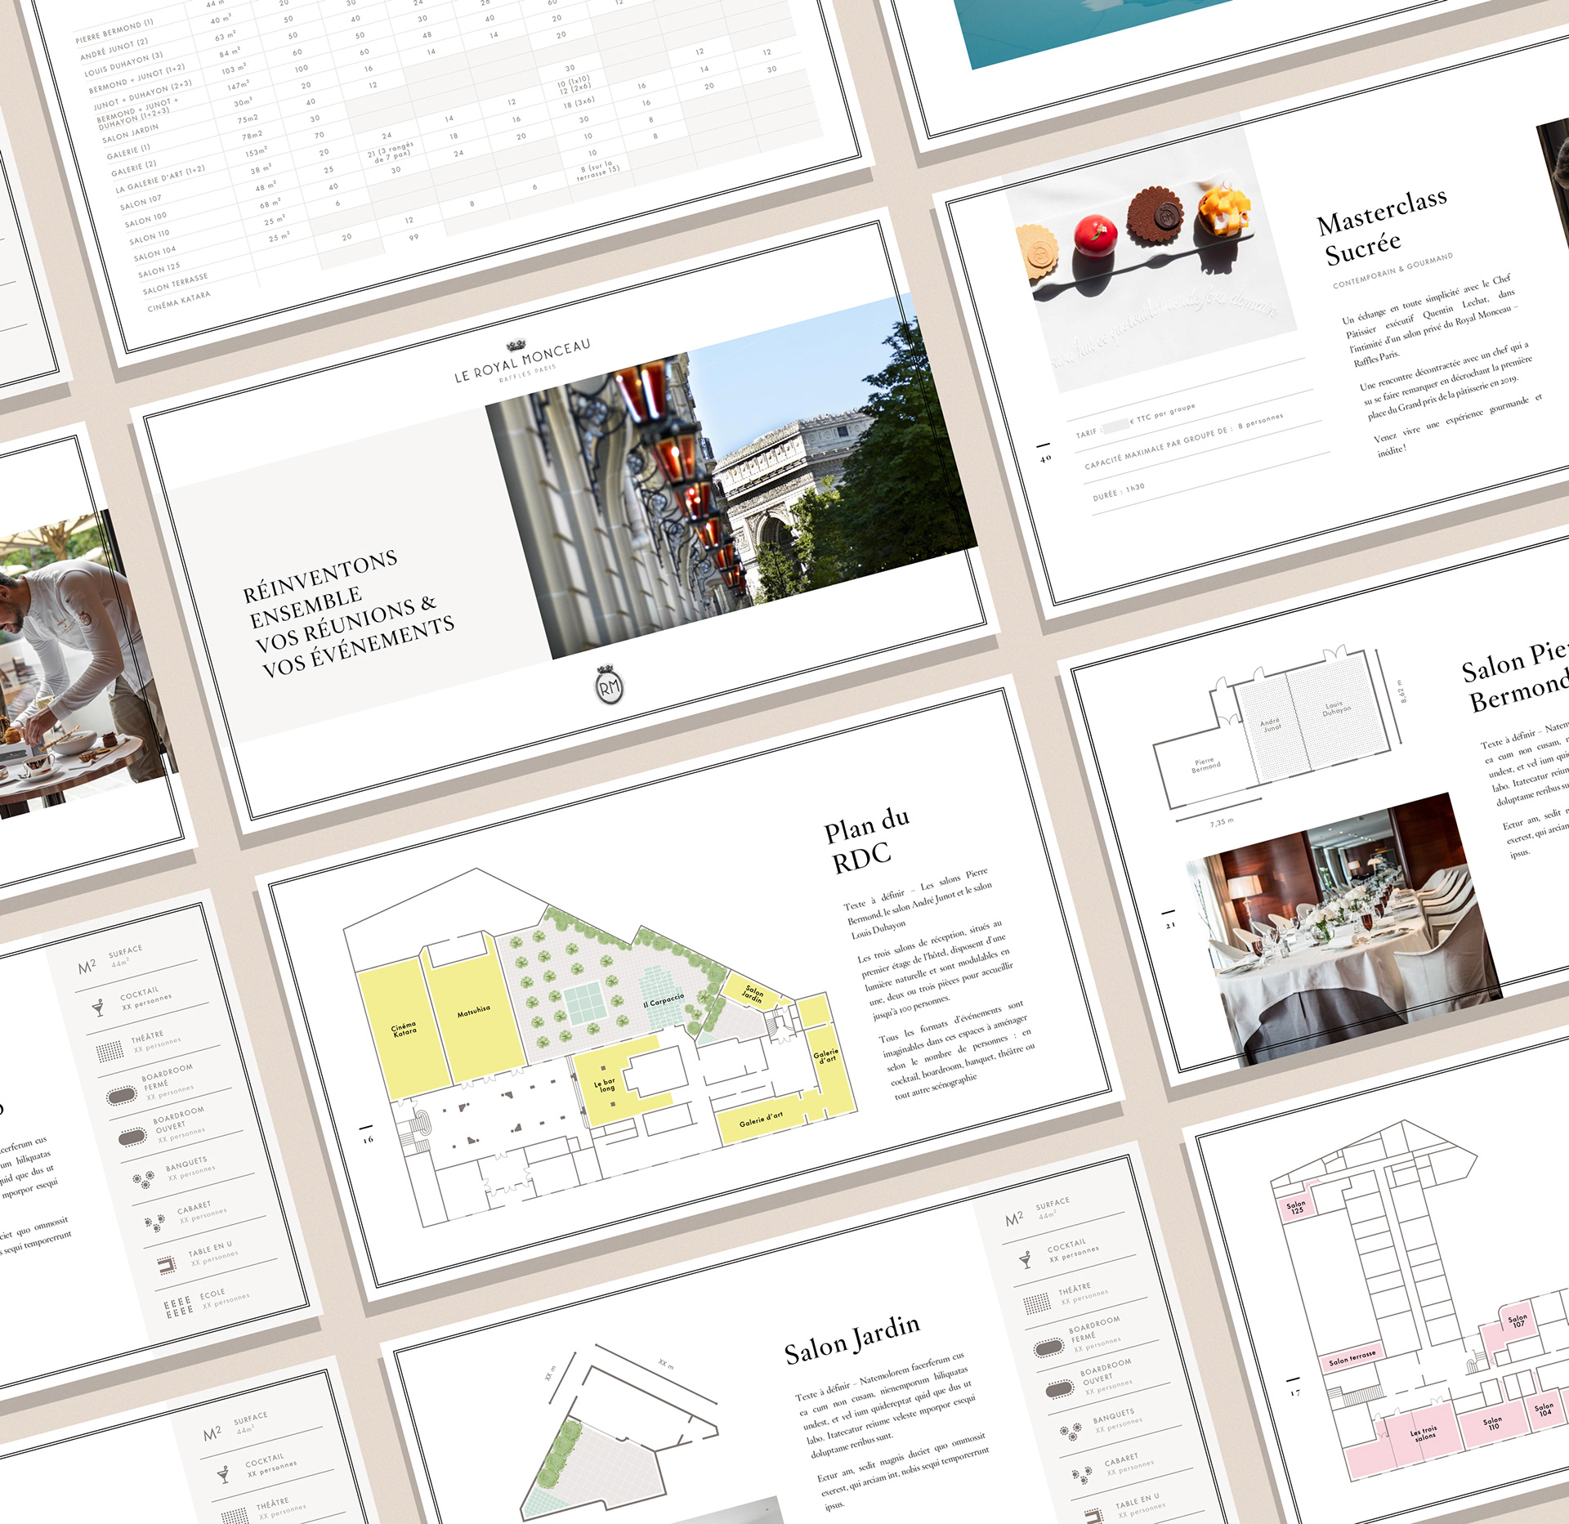This screenshot has height=1524, width=1569.
Task: Select the Banquets icon in the left capacity panel
Action: [x=143, y=1179]
